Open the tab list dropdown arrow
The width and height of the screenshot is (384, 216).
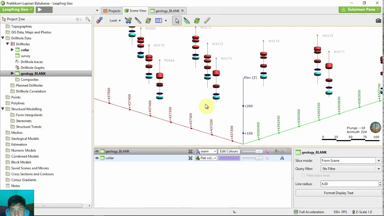pyautogui.click(x=97, y=11)
